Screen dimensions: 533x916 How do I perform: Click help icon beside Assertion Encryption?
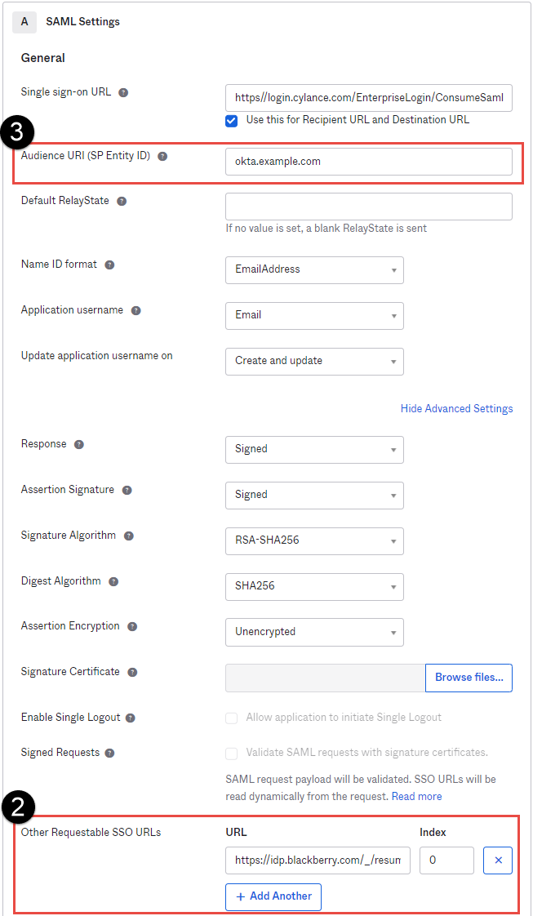pos(132,626)
